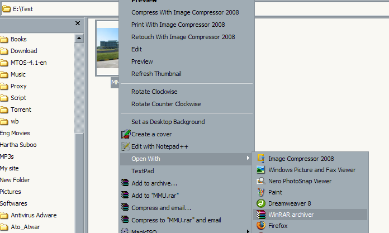Screen dimensions: 389x233
Task: Click the Firefox globe icon
Action: [x=261, y=226]
